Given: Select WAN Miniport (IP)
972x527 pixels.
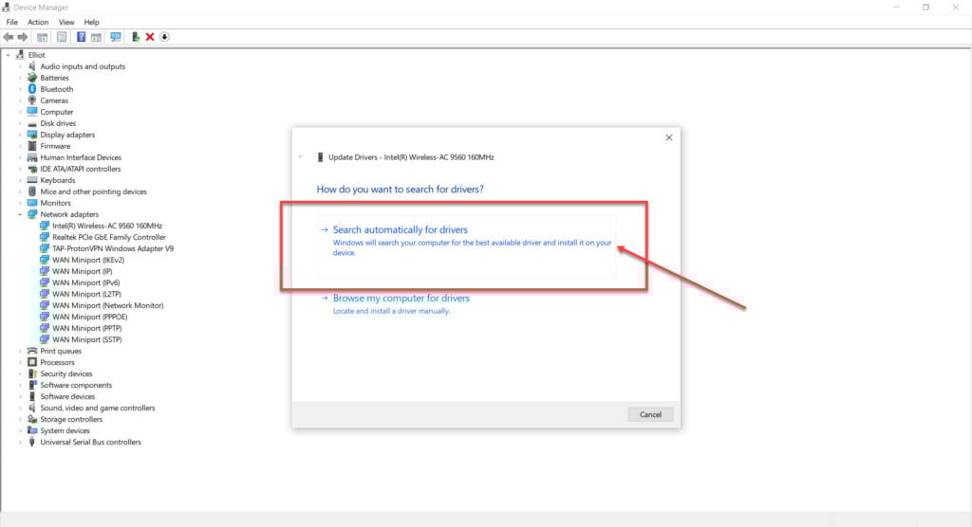Looking at the screenshot, I should pos(83,271).
